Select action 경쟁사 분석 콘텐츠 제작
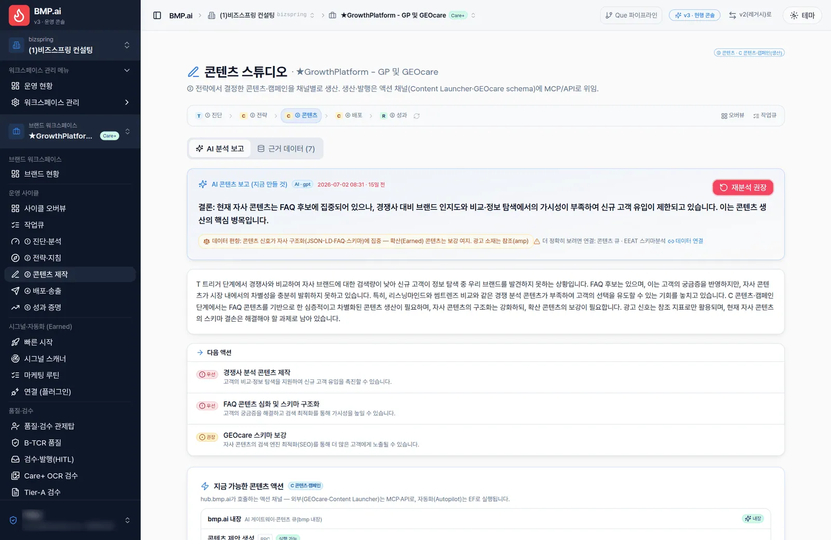Image resolution: width=831 pixels, height=540 pixels. (x=486, y=377)
